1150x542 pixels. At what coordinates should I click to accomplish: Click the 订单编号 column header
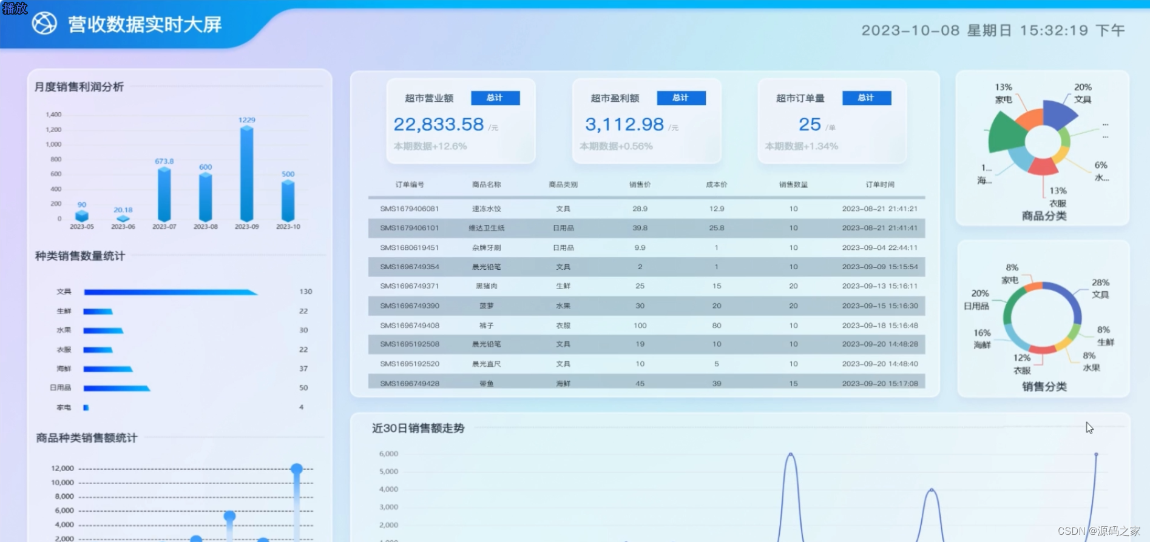[410, 184]
